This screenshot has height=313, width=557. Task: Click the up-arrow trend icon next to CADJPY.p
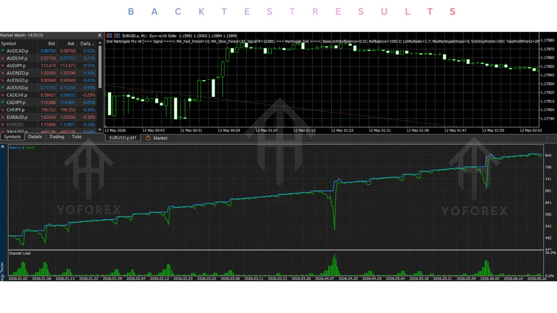[x=3, y=103]
